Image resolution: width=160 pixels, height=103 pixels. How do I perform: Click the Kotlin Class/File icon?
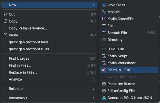pyautogui.click(x=104, y=19)
